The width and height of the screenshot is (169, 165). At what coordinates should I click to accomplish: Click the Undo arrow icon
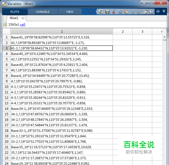tap(132, 12)
